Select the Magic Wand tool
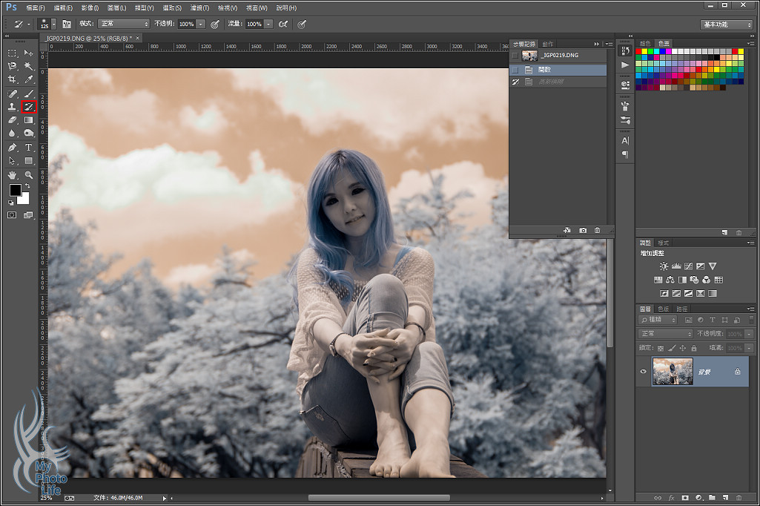 click(x=29, y=66)
